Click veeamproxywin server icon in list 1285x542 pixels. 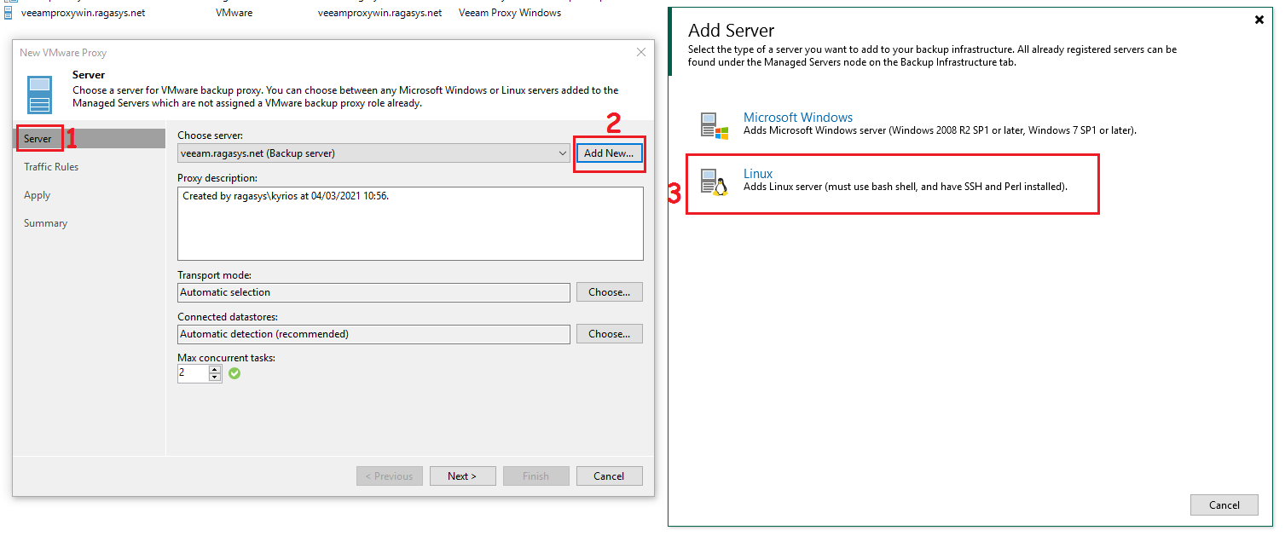9,13
